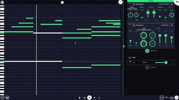The image size is (179, 100).
Task: Enable Reverse sample playback
Action: point(146,20)
